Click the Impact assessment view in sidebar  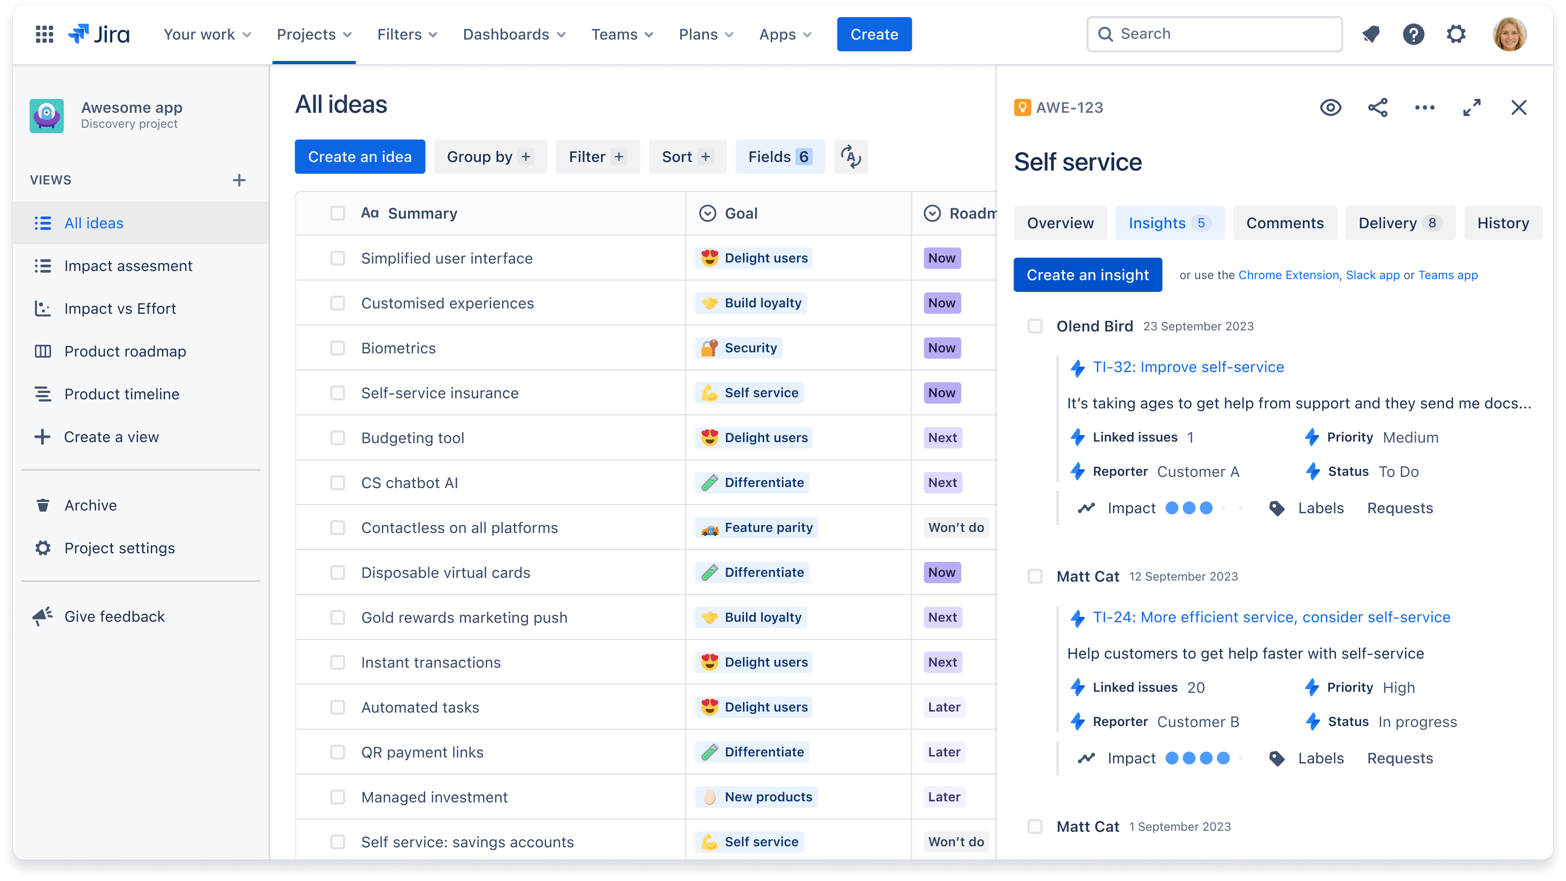(x=128, y=266)
